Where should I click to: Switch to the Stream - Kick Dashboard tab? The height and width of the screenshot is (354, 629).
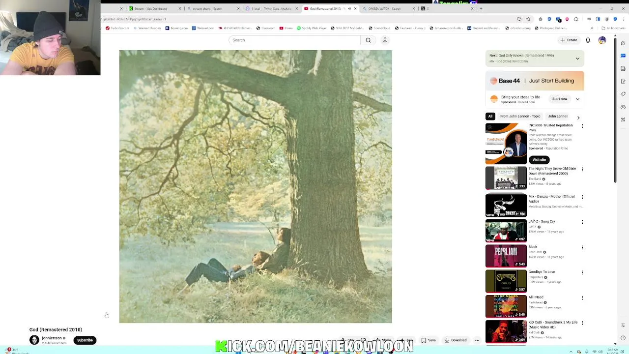click(x=154, y=8)
